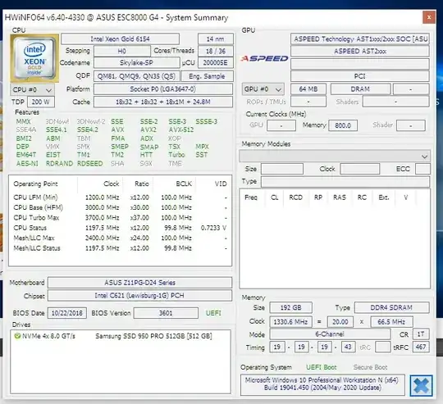This screenshot has height=404, width=443.
Task: Click the RAS column header in memory table
Action: coord(340,197)
